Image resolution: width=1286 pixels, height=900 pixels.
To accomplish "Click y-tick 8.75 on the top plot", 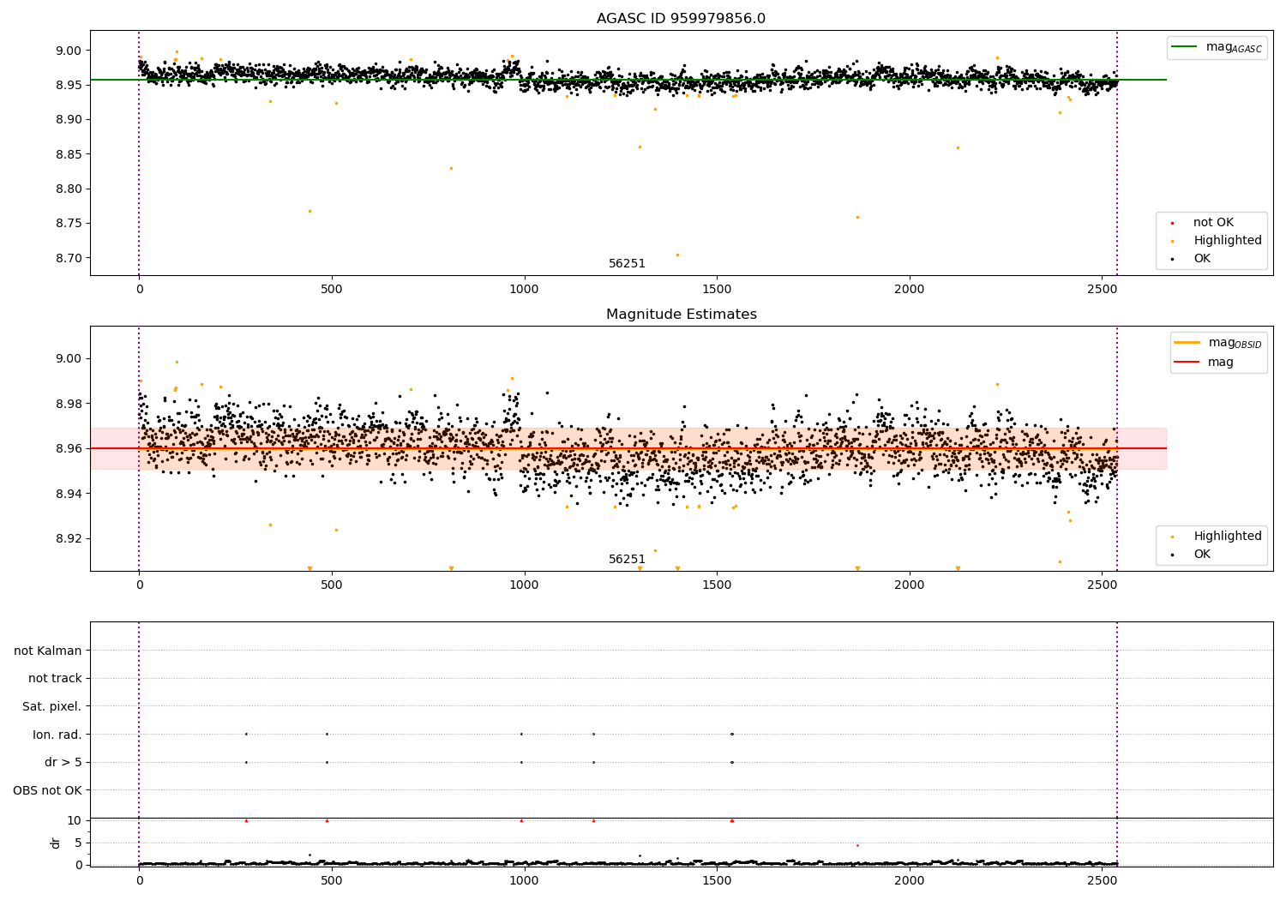I will click(68, 224).
